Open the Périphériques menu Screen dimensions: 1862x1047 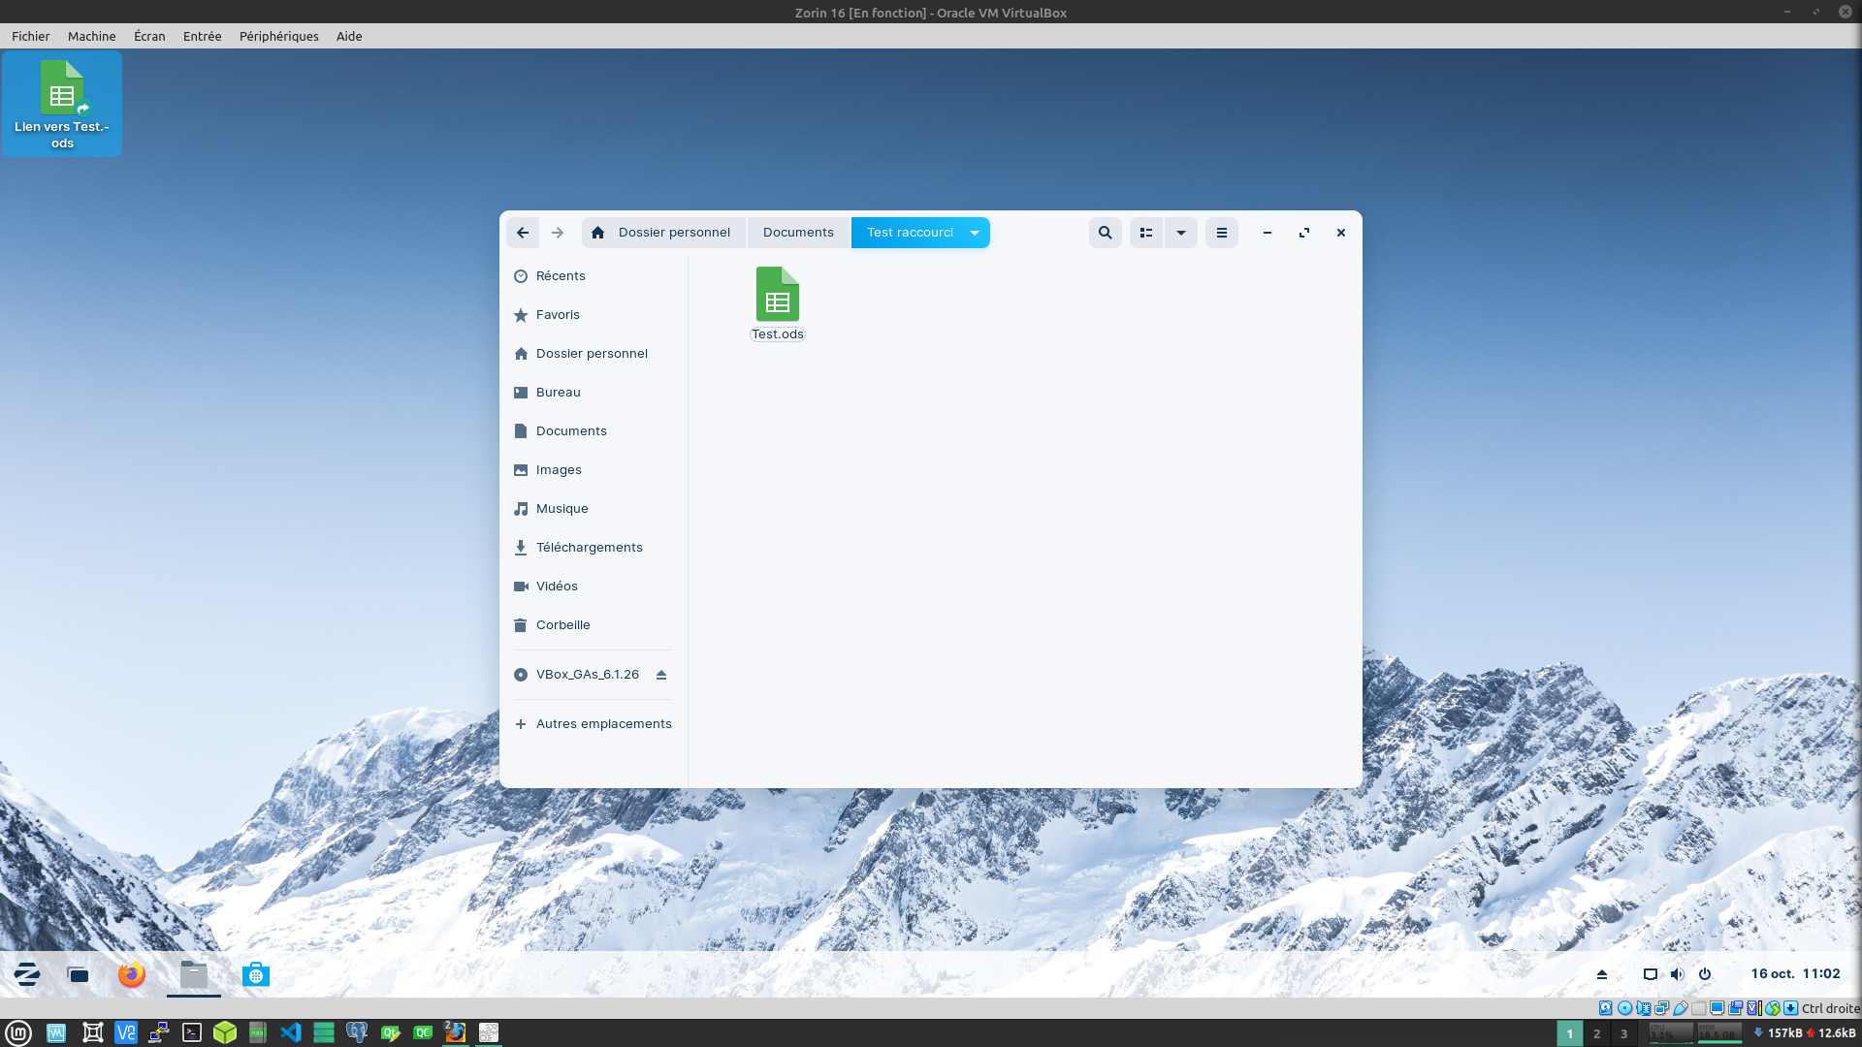point(278,36)
